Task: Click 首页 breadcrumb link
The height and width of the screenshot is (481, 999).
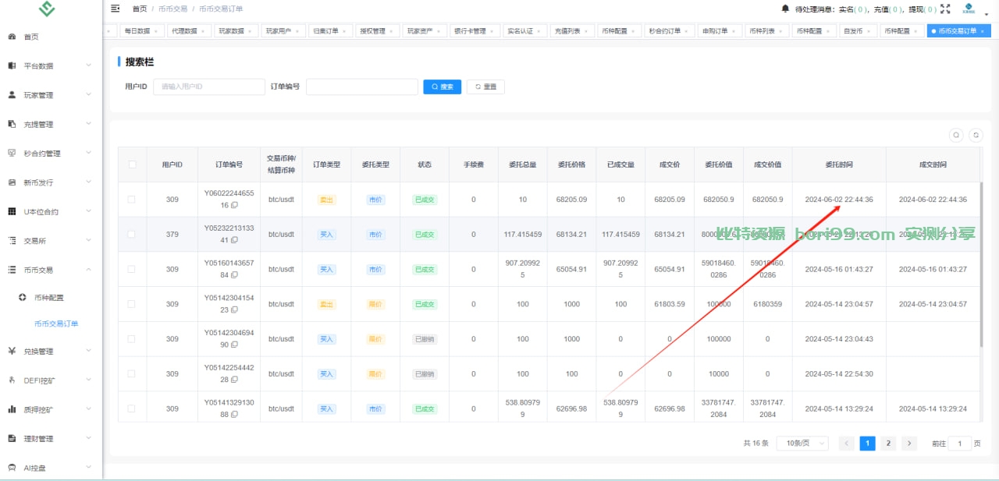Action: [x=140, y=9]
